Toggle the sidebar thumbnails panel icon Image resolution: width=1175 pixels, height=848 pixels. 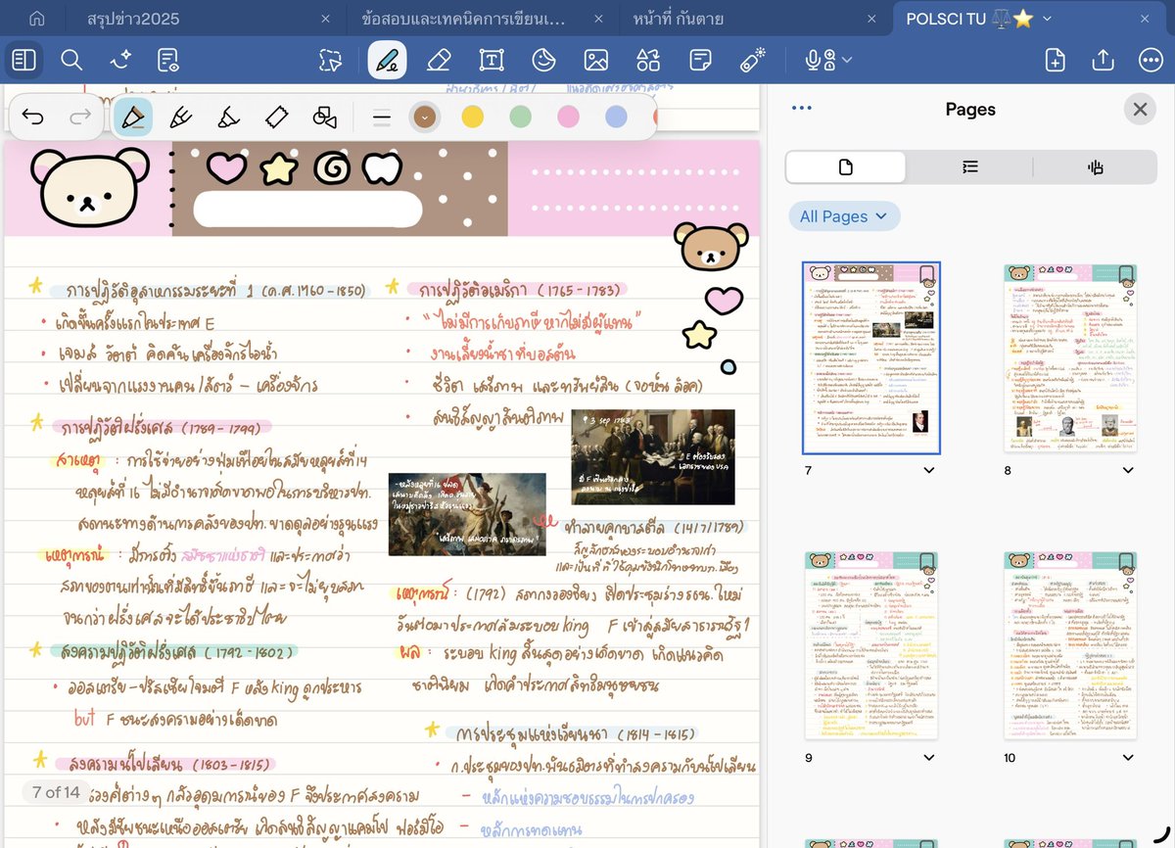[23, 61]
